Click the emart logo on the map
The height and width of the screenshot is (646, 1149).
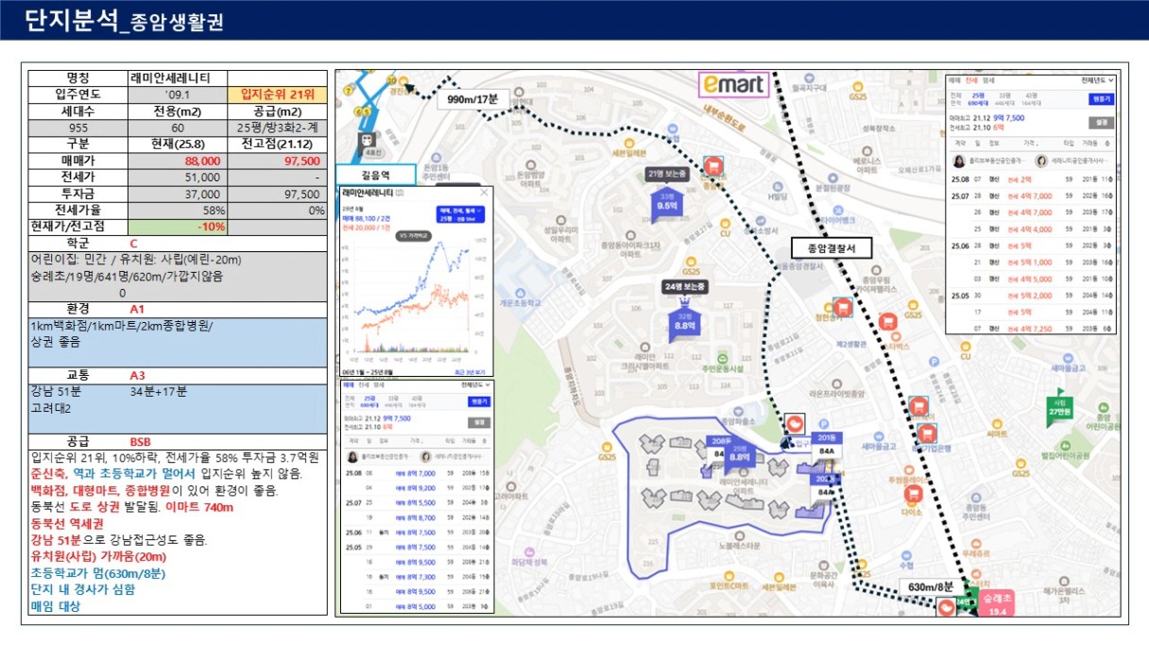(x=732, y=85)
